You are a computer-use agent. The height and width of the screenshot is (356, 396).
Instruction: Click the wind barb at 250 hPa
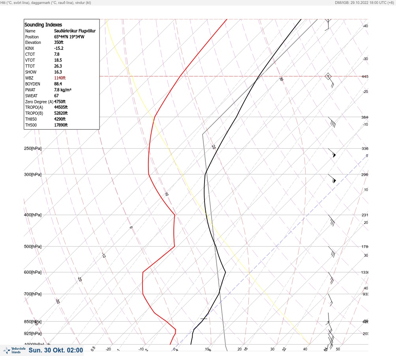(x=332, y=153)
